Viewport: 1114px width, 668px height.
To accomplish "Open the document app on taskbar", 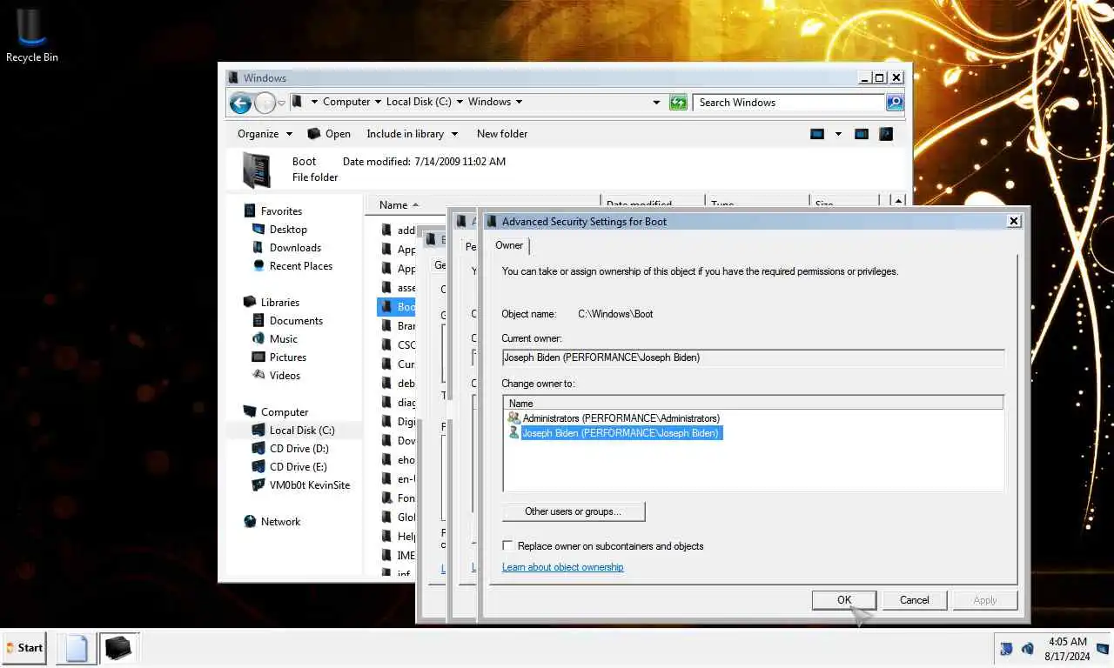I will [x=77, y=648].
